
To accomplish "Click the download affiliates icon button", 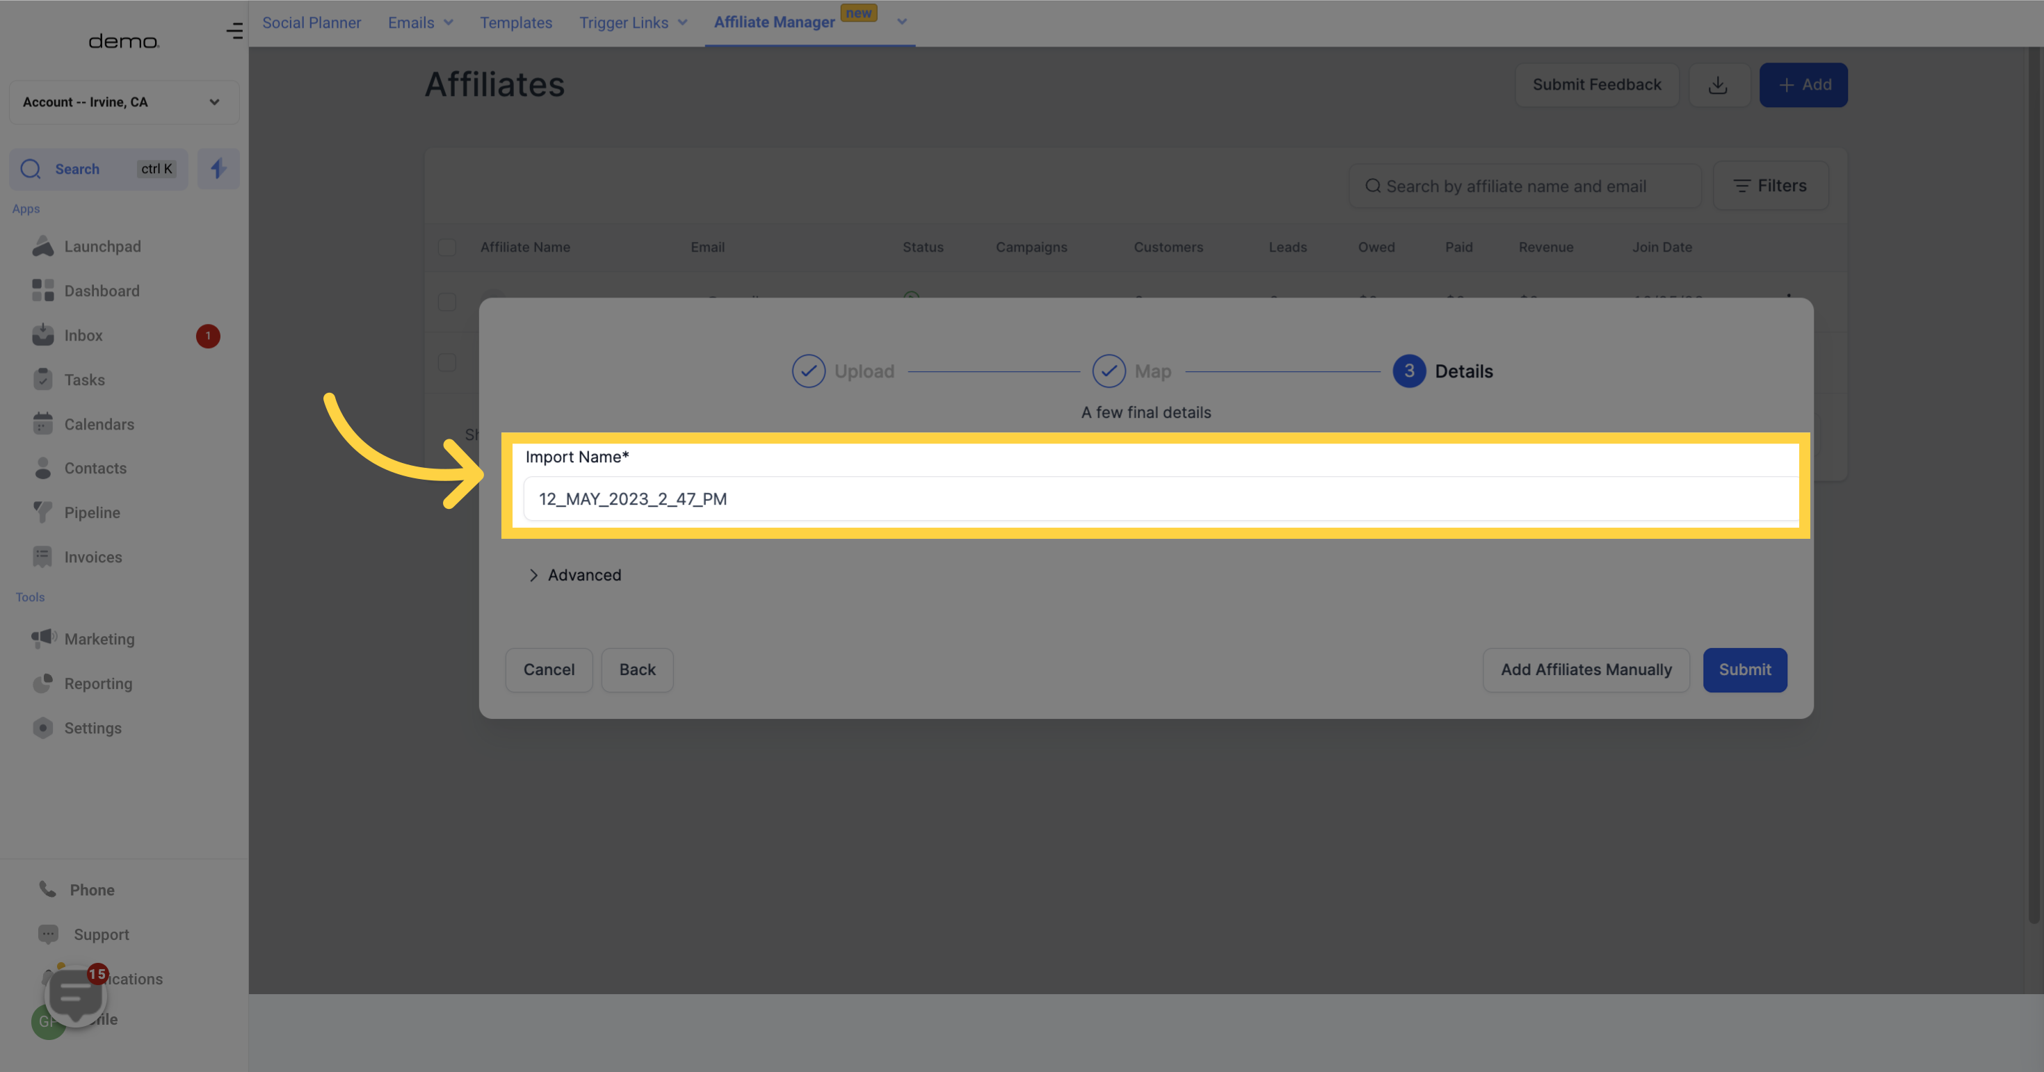I will tap(1719, 85).
